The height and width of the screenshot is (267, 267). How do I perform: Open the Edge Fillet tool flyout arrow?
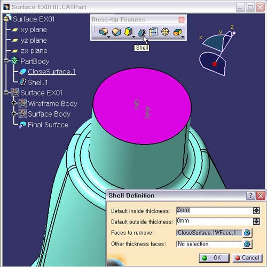pyautogui.click(x=109, y=37)
